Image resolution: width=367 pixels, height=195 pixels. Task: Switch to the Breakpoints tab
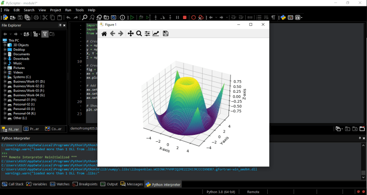pyautogui.click(x=85, y=184)
